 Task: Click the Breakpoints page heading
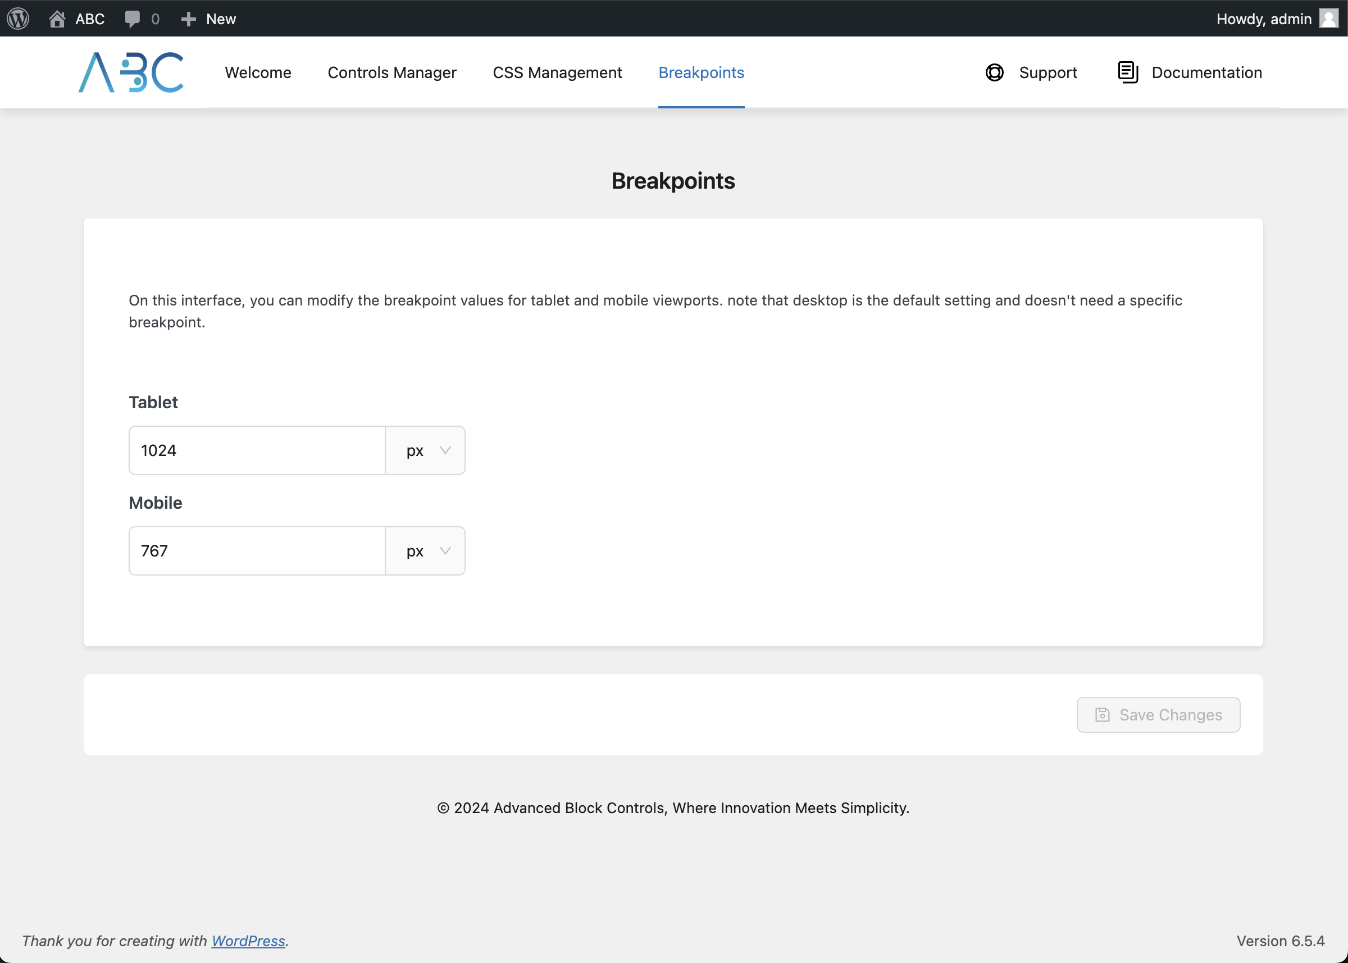tap(673, 181)
